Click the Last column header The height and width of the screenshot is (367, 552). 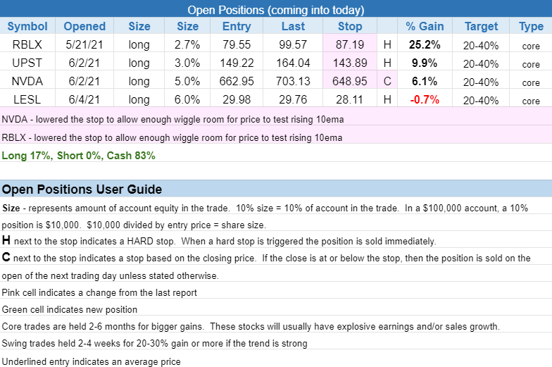point(293,27)
